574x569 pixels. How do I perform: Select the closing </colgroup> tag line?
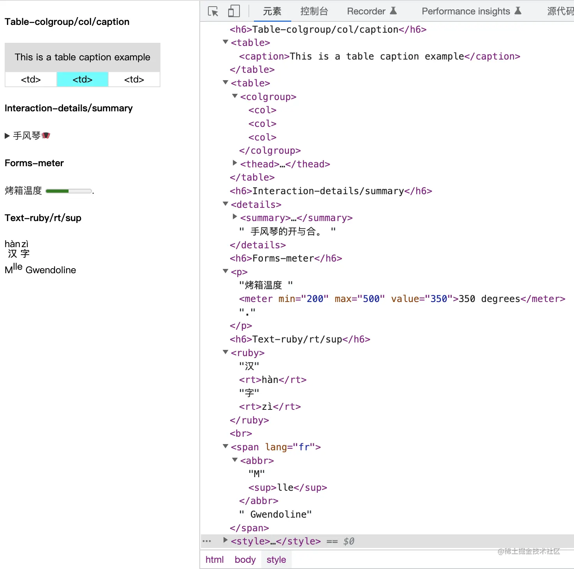pyautogui.click(x=270, y=151)
